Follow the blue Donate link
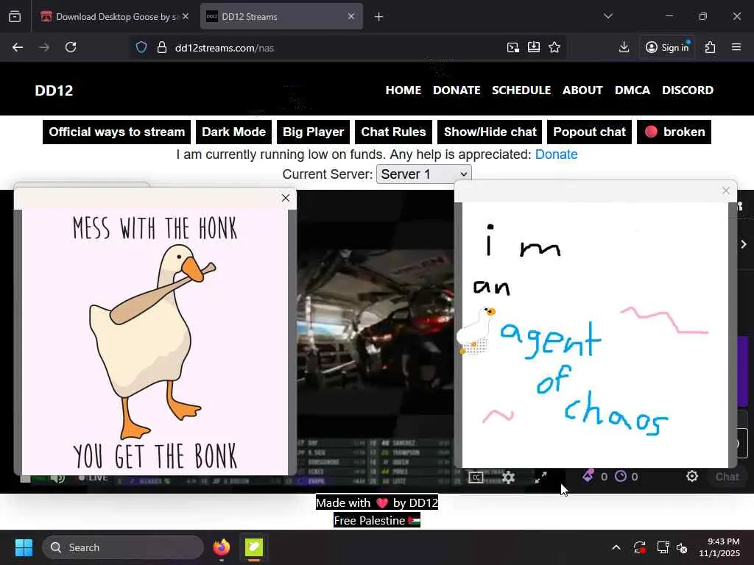 (x=557, y=154)
